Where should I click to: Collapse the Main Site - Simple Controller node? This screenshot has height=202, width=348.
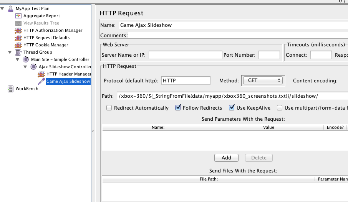click(18, 59)
